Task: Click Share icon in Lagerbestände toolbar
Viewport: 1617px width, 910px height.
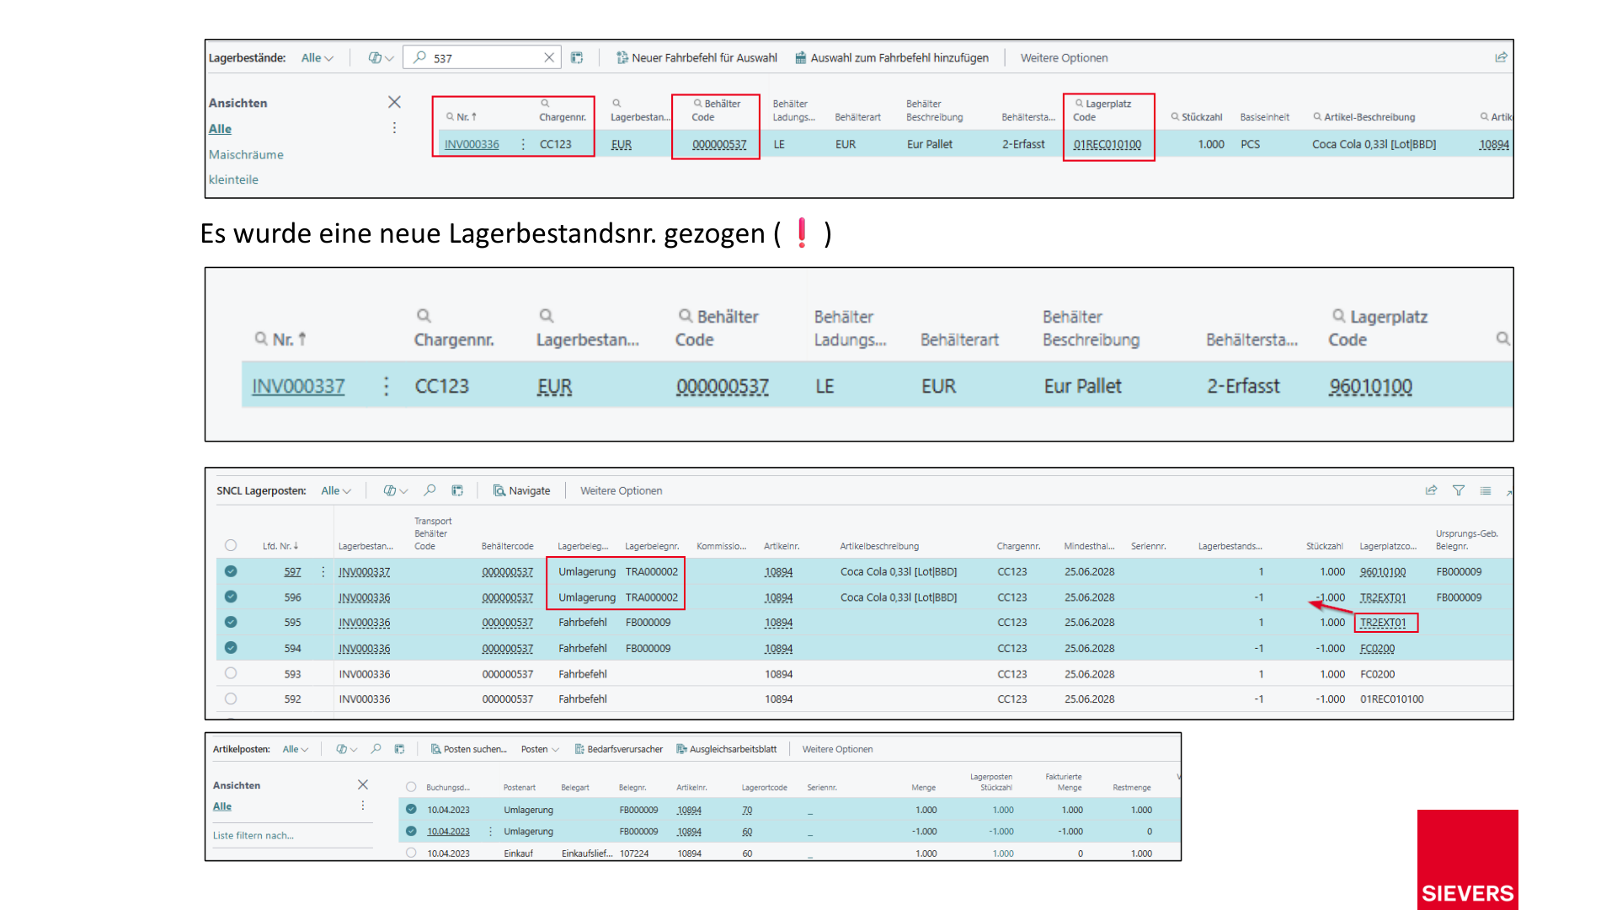Action: coord(1501,57)
